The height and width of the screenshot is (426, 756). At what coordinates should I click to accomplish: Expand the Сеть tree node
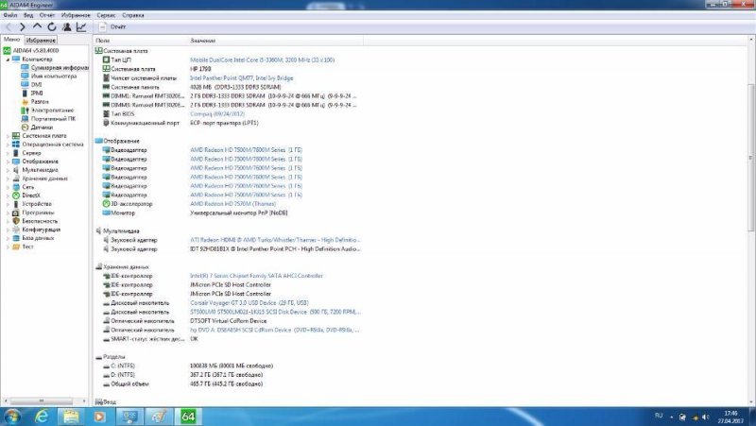[x=8, y=187]
